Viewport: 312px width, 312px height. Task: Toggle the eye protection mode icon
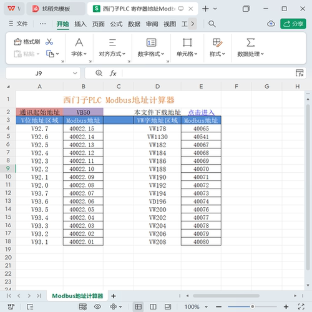(97, 306)
